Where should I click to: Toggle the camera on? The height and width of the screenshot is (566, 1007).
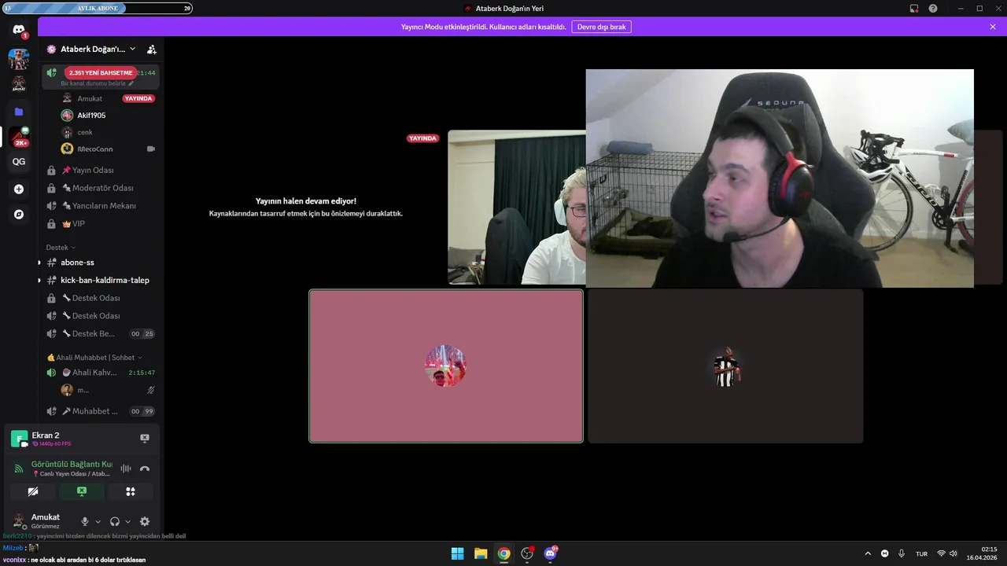click(x=33, y=491)
